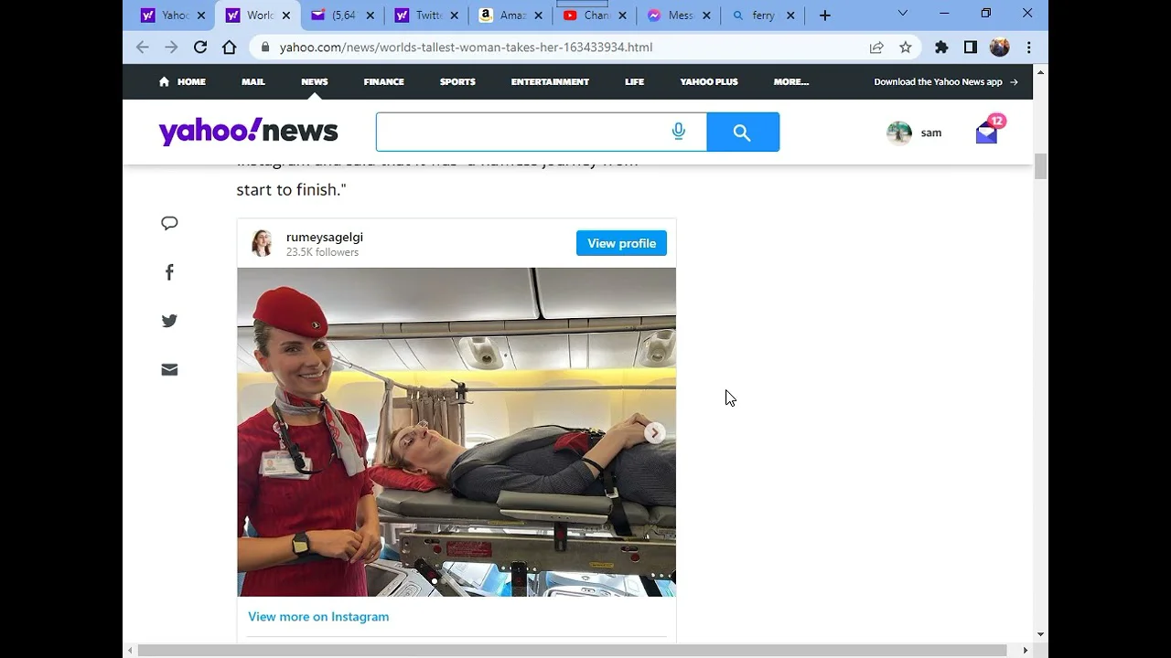Open MAIL in the Yahoo navigation
1171x658 pixels.
(x=253, y=82)
